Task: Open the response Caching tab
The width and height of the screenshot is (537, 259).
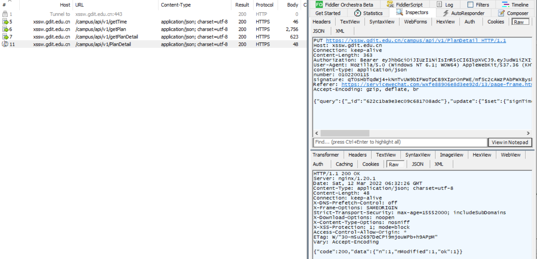Action: [x=344, y=164]
